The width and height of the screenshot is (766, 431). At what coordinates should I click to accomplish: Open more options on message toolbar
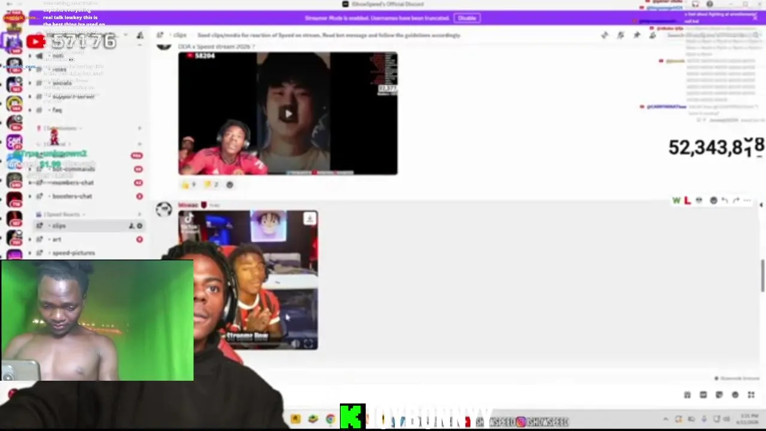747,201
